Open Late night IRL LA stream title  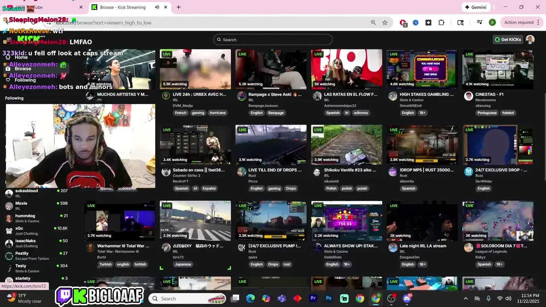tap(423, 246)
